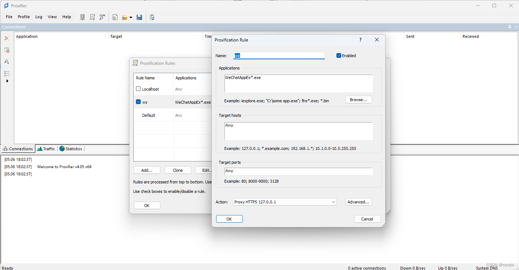
Task: Switch to the Statistics tab
Action: point(71,148)
